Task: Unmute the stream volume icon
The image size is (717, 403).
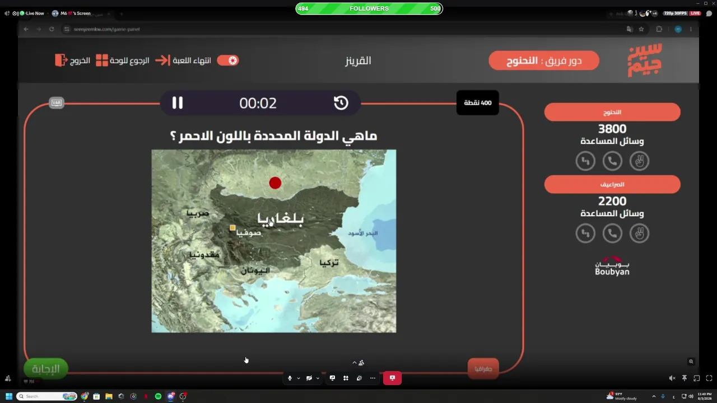Action: [x=672, y=378]
